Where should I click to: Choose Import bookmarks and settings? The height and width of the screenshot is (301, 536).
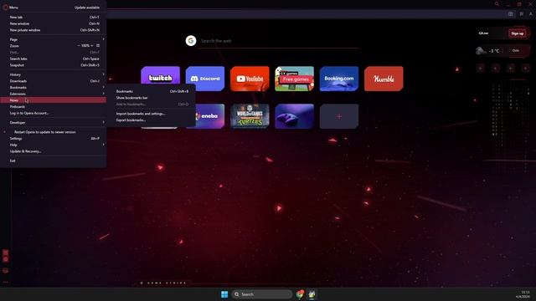coord(152,114)
